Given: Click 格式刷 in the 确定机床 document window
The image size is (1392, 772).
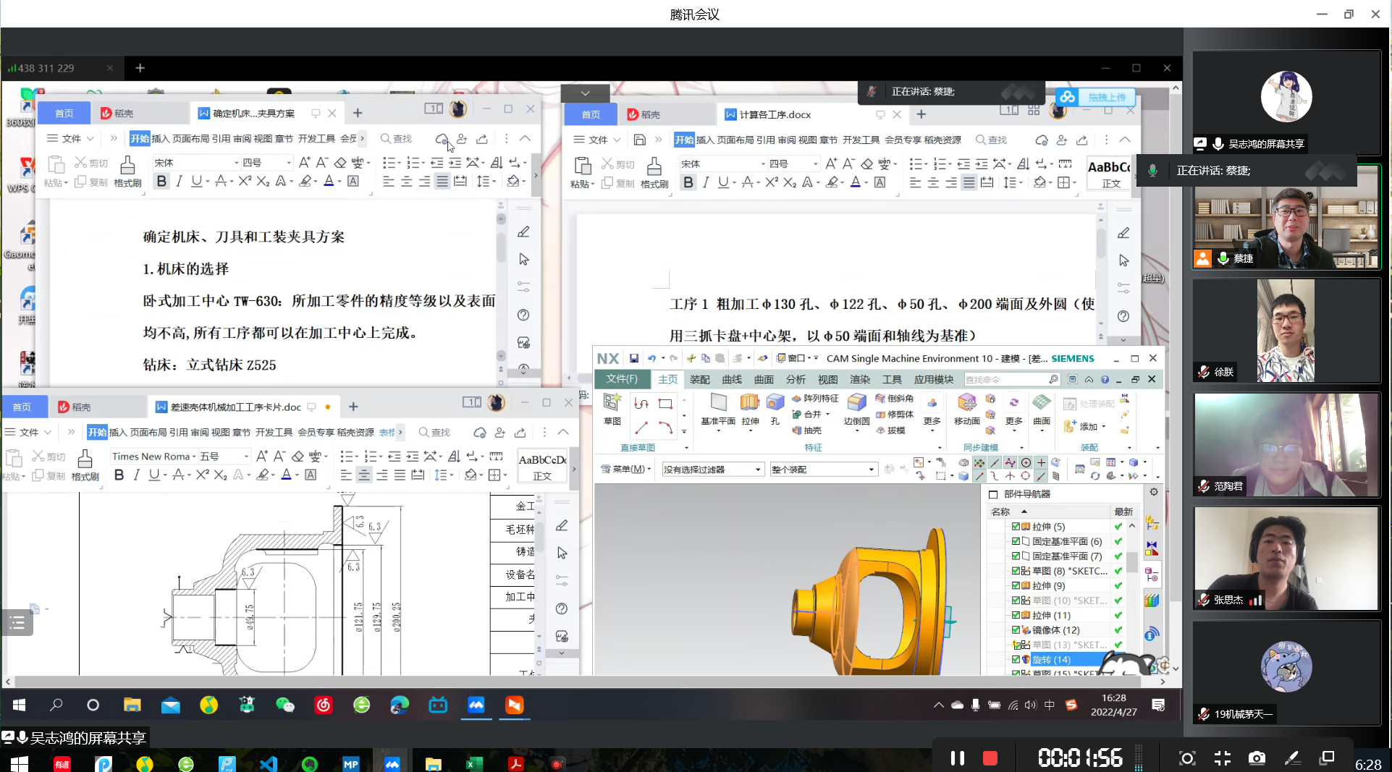Looking at the screenshot, I should (127, 171).
